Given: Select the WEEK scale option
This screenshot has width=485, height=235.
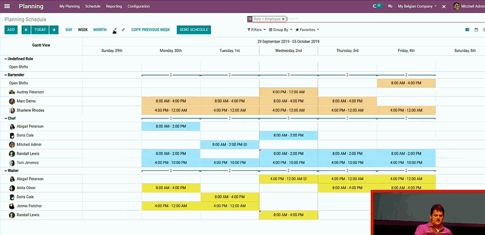Looking at the screenshot, I should (83, 30).
